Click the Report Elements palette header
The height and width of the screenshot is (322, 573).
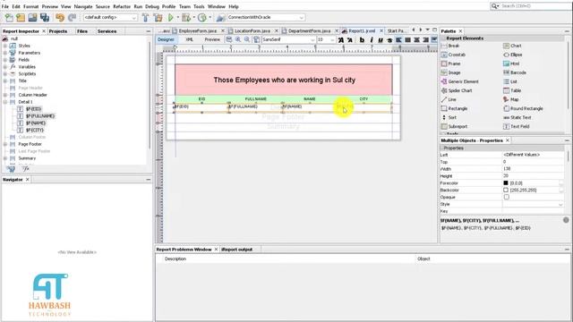pos(502,38)
